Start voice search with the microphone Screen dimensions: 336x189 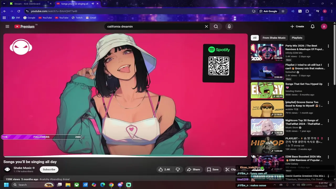coord(229,27)
